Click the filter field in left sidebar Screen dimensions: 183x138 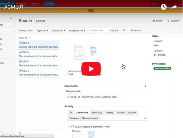click(7, 25)
